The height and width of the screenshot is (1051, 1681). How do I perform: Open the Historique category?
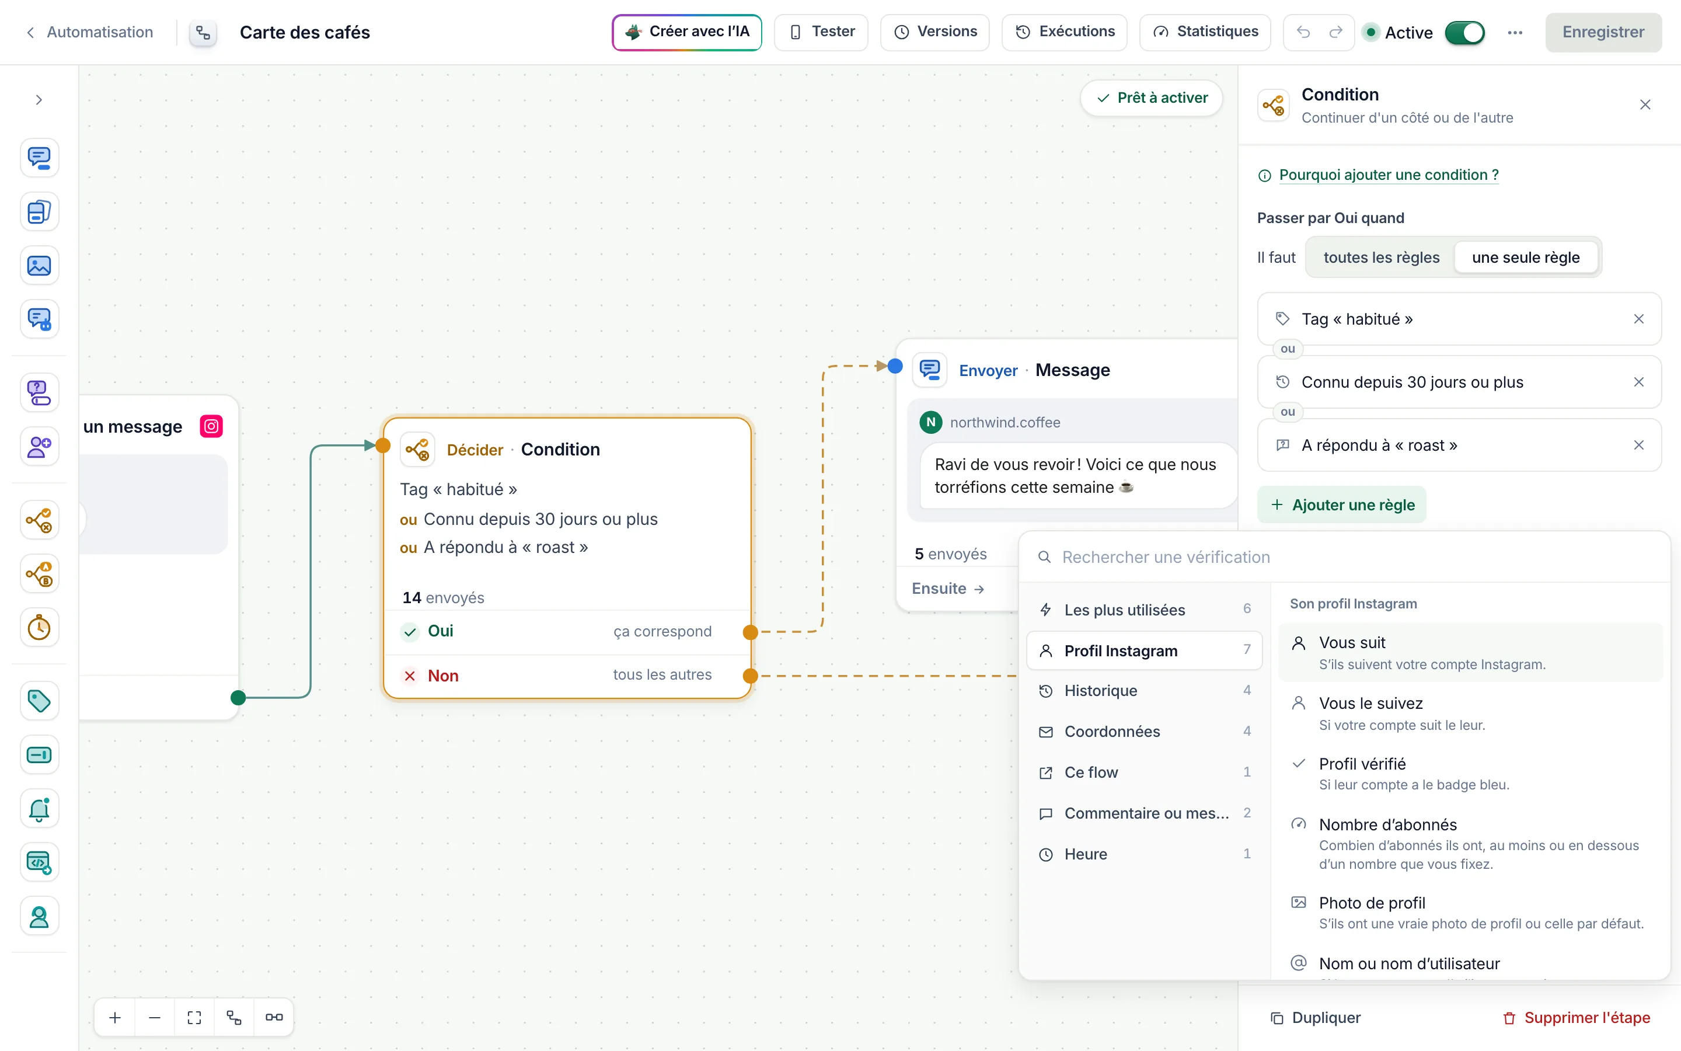coord(1144,690)
